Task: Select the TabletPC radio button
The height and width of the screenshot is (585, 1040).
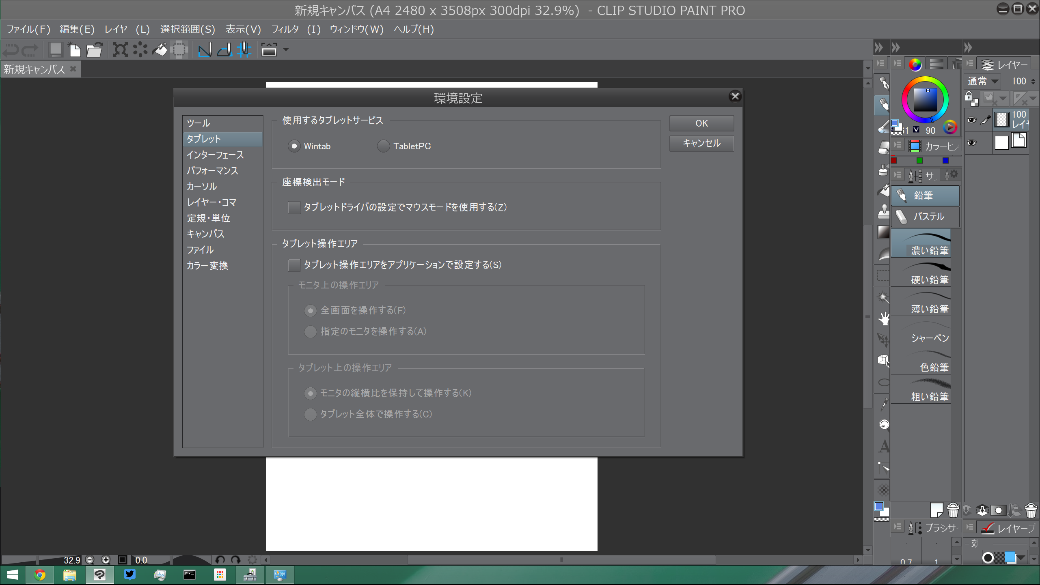Action: [383, 146]
